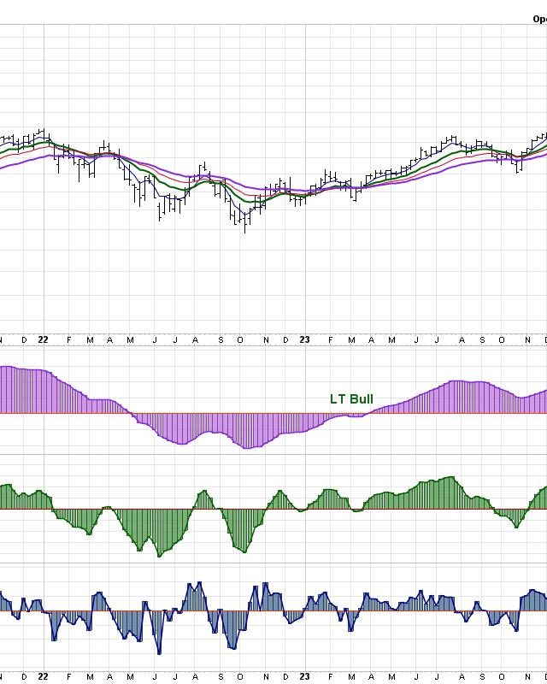Click October 2023 label on bottom time axis

[x=503, y=676]
